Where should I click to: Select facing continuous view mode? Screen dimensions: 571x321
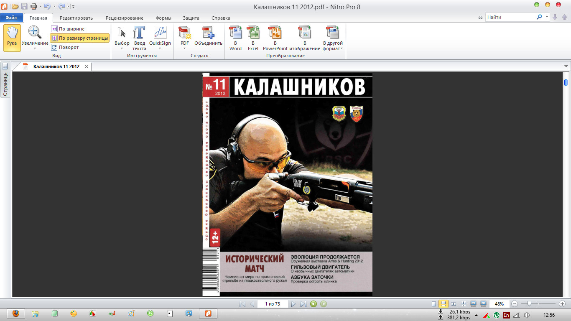point(464,304)
